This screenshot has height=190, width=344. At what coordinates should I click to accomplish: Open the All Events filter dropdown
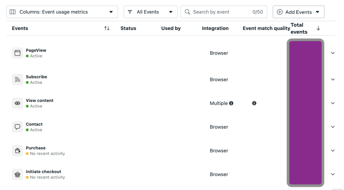click(150, 12)
